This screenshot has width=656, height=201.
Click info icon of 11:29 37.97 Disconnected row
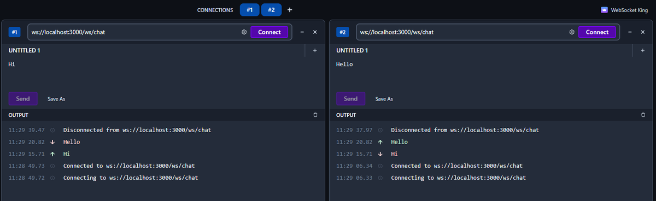tap(380, 130)
